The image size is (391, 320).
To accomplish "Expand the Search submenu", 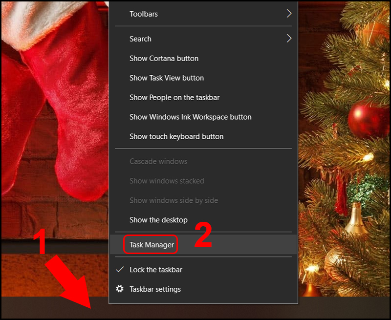I will [140, 39].
